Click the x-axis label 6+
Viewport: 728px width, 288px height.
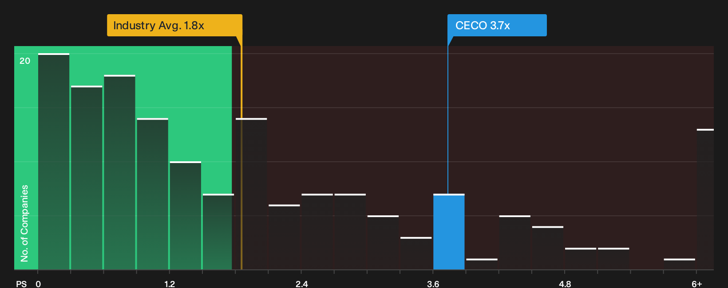pyautogui.click(x=696, y=284)
